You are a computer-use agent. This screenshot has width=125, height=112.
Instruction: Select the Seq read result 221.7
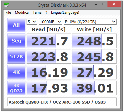click(49, 41)
